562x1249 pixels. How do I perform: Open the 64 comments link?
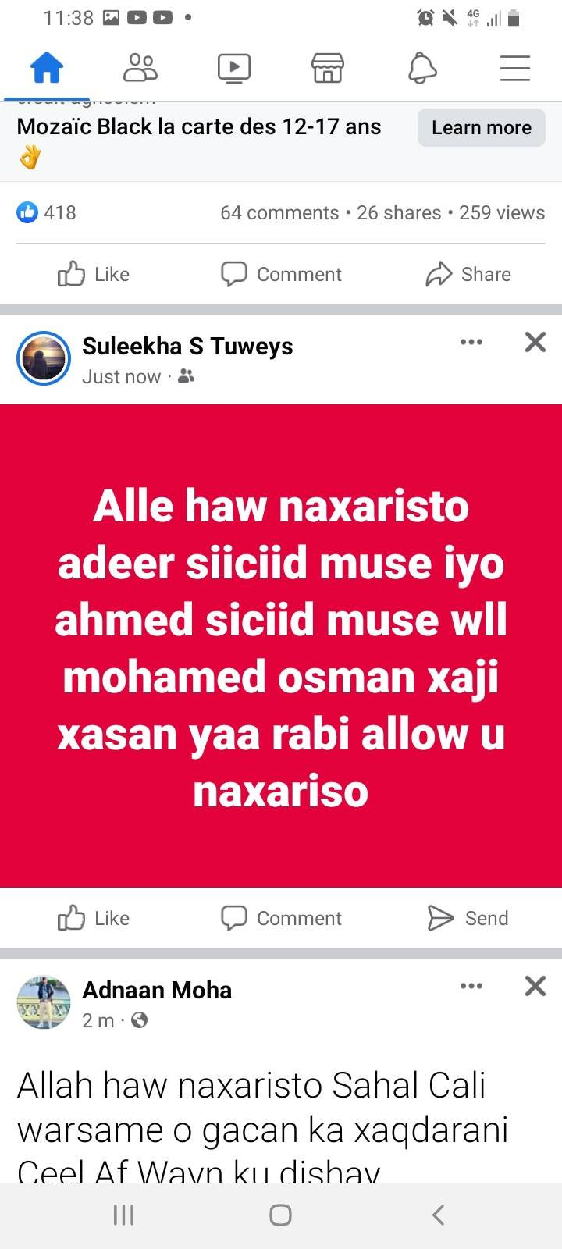click(x=279, y=212)
